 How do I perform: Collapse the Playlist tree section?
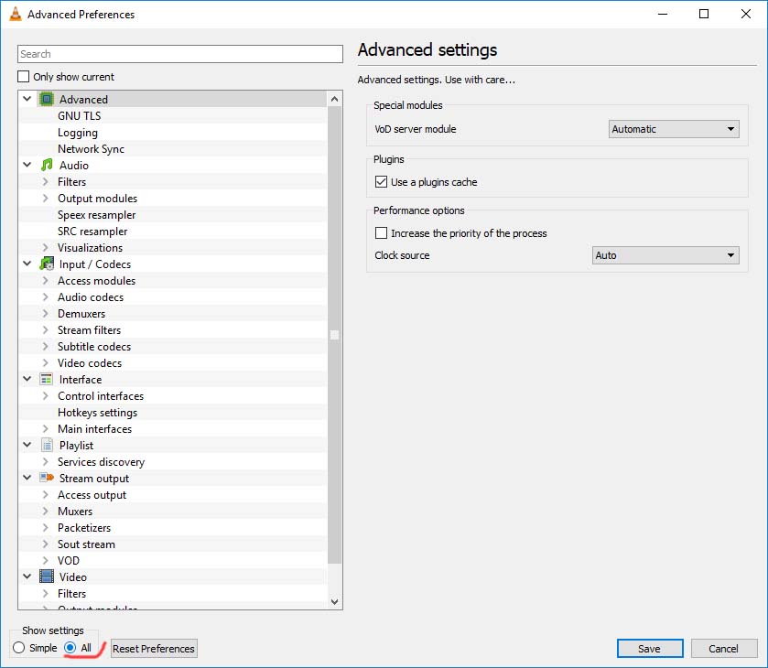27,445
